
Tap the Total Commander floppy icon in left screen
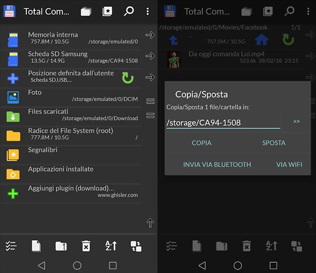click(9, 11)
